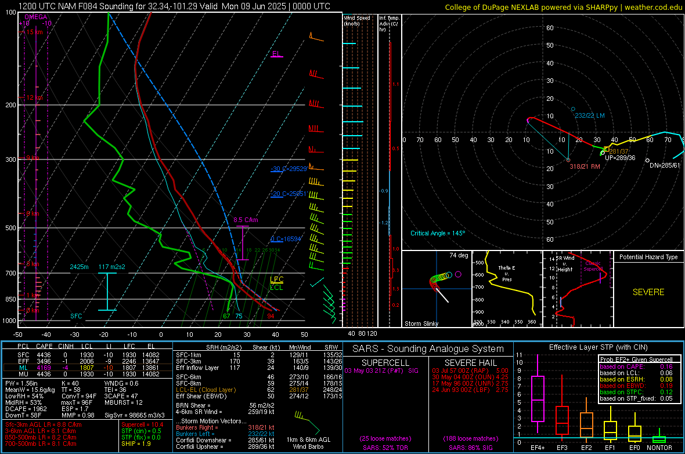Click the red surface temperature value 94
685x454 pixels.
tap(271, 316)
